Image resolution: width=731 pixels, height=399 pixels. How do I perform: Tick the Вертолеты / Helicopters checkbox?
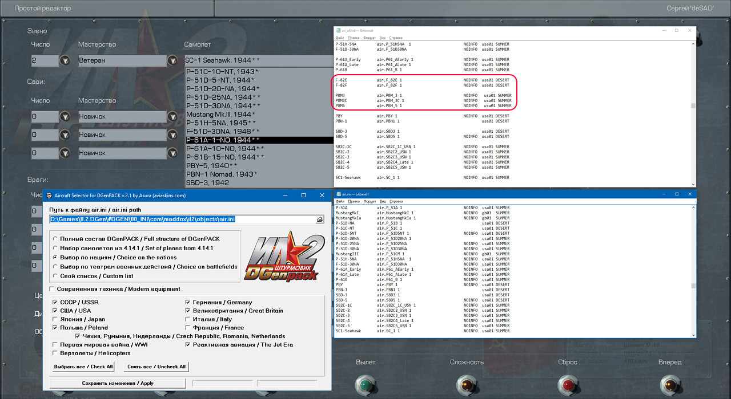[x=55, y=353]
